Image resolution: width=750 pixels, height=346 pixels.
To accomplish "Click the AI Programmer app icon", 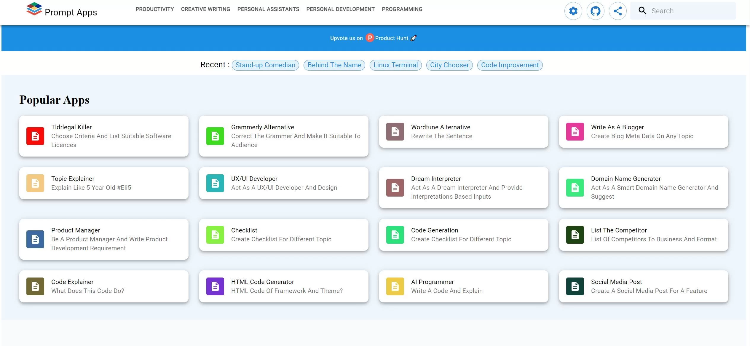I will pos(395,286).
